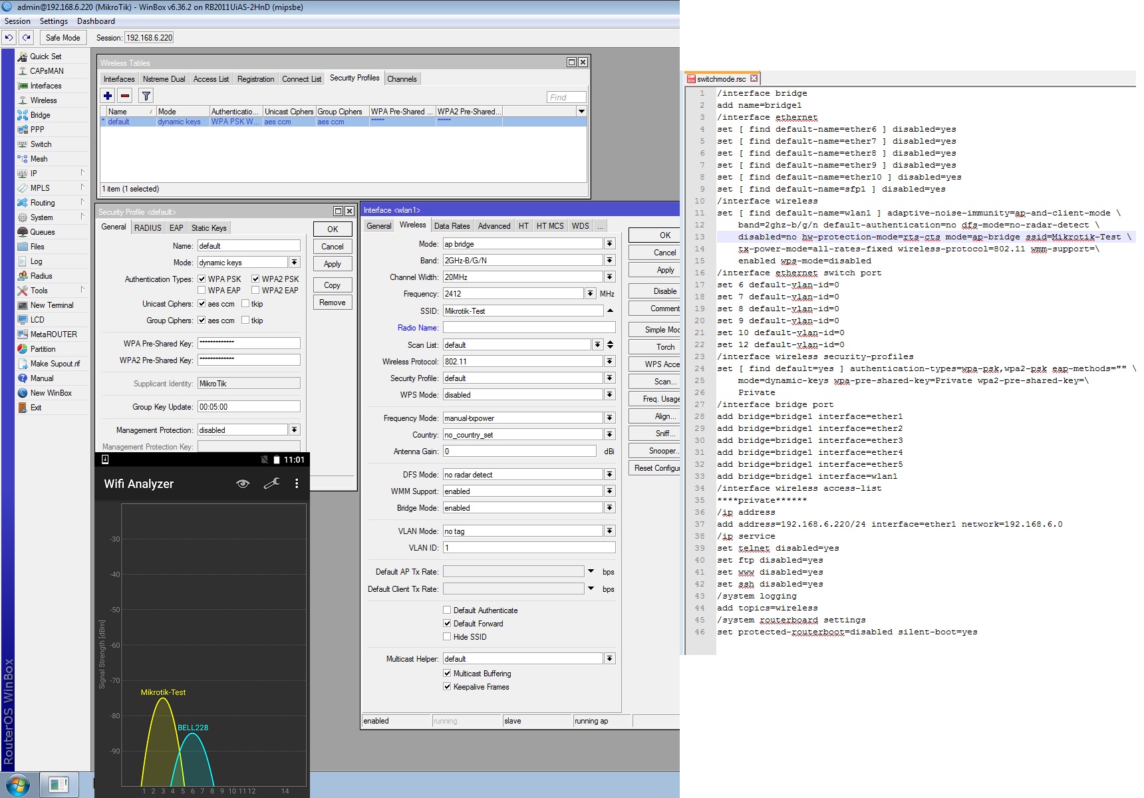Open the Data Rates tab
This screenshot has height=798, width=1144.
[x=452, y=226]
